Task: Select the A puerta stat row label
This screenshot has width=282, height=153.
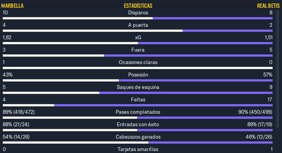Action: [x=138, y=25]
